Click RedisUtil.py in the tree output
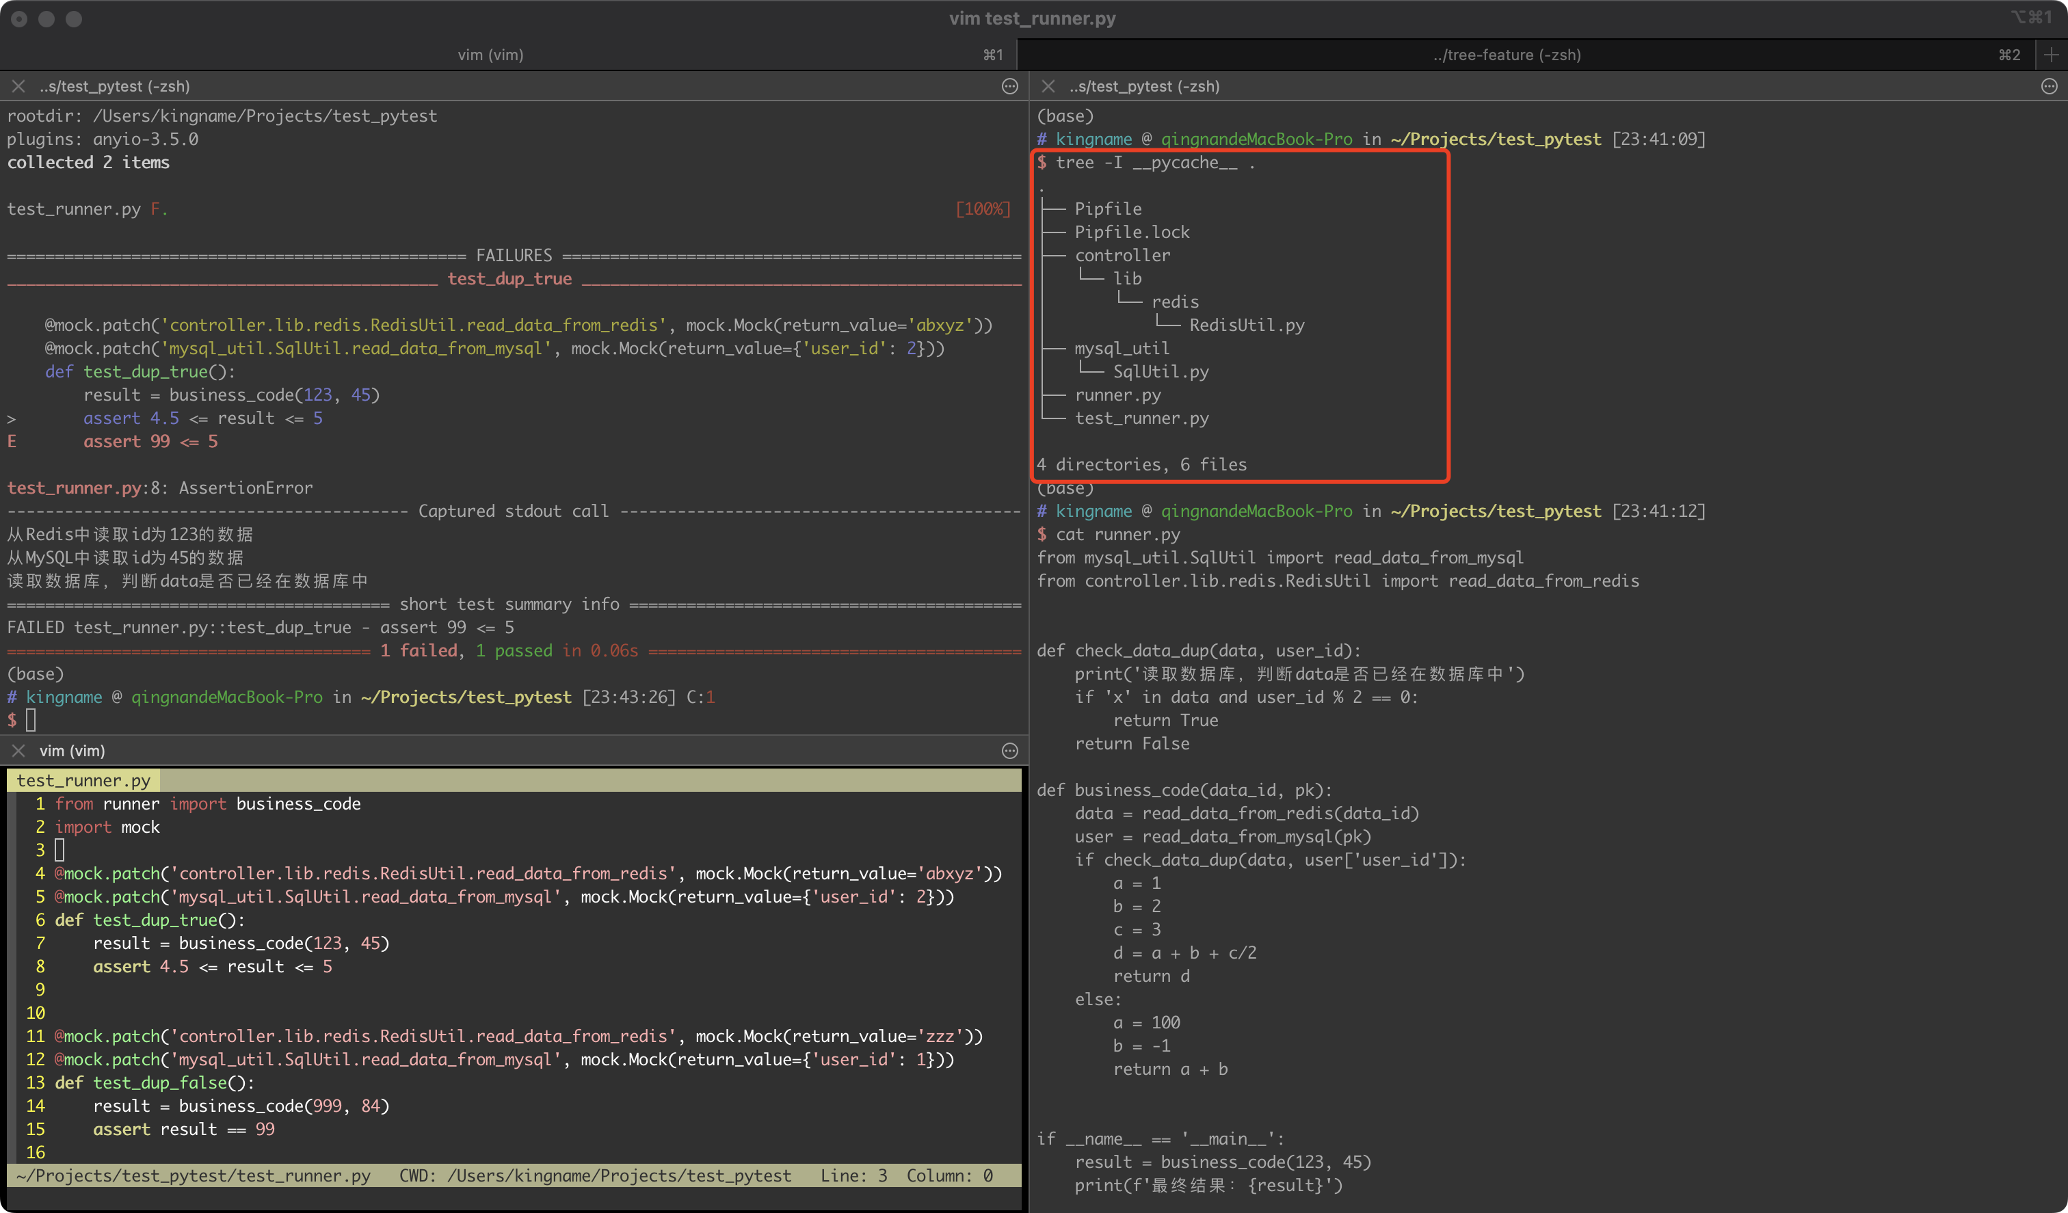 [x=1247, y=325]
